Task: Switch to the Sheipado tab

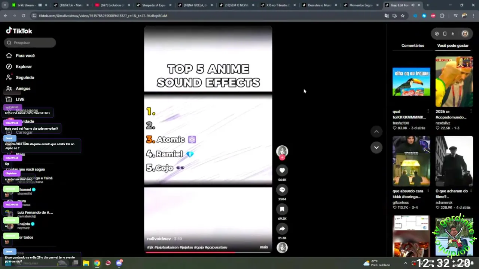Action: pyautogui.click(x=153, y=5)
